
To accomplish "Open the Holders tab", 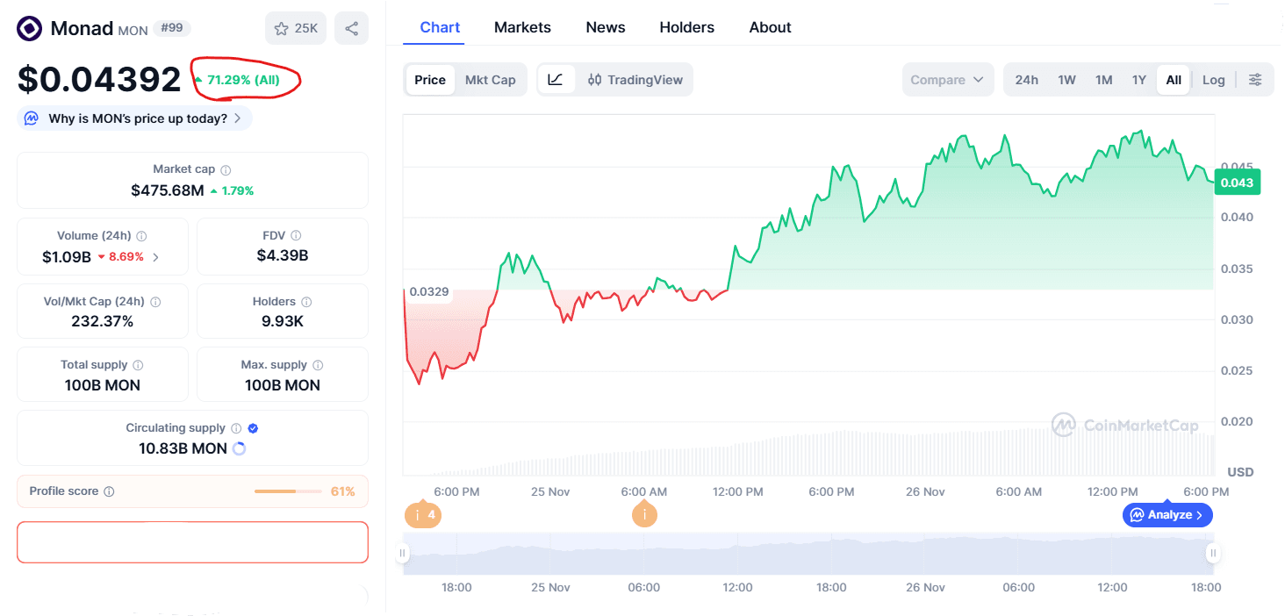I will point(686,27).
